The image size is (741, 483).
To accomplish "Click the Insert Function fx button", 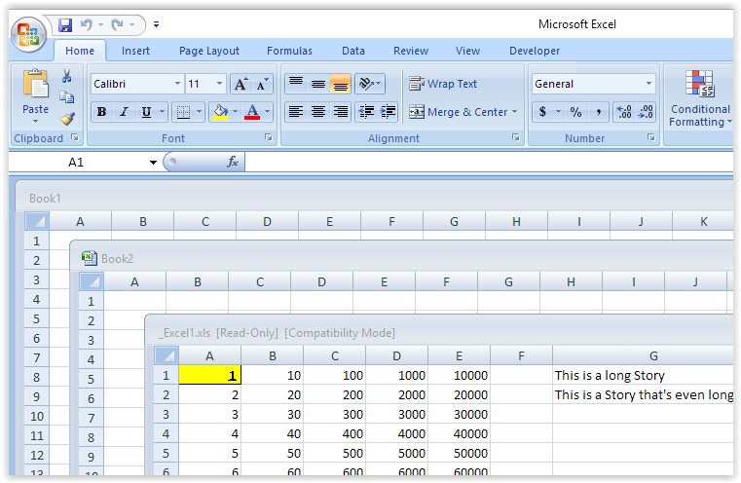I will coord(233,162).
